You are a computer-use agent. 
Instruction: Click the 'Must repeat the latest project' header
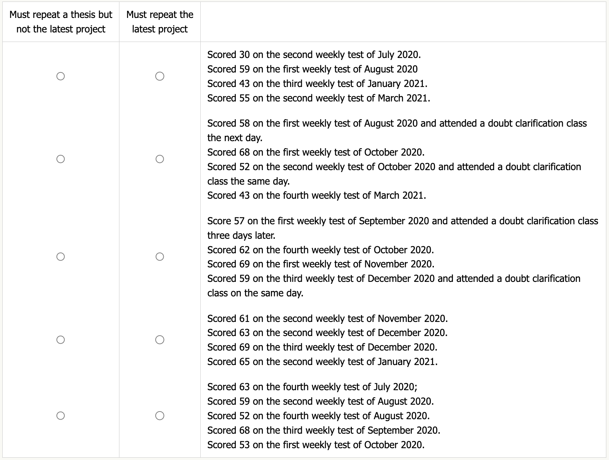(159, 22)
